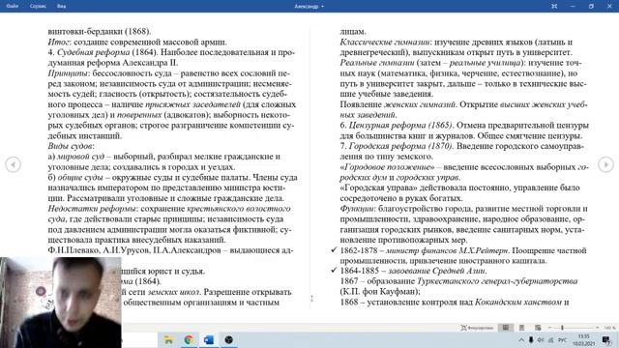Open zoom dialog via 140 % label
This screenshot has width=619, height=348.
609,328
